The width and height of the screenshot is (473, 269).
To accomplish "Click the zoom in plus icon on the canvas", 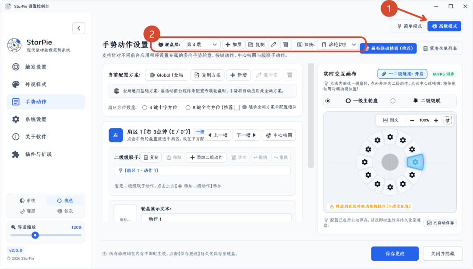I will [x=436, y=121].
